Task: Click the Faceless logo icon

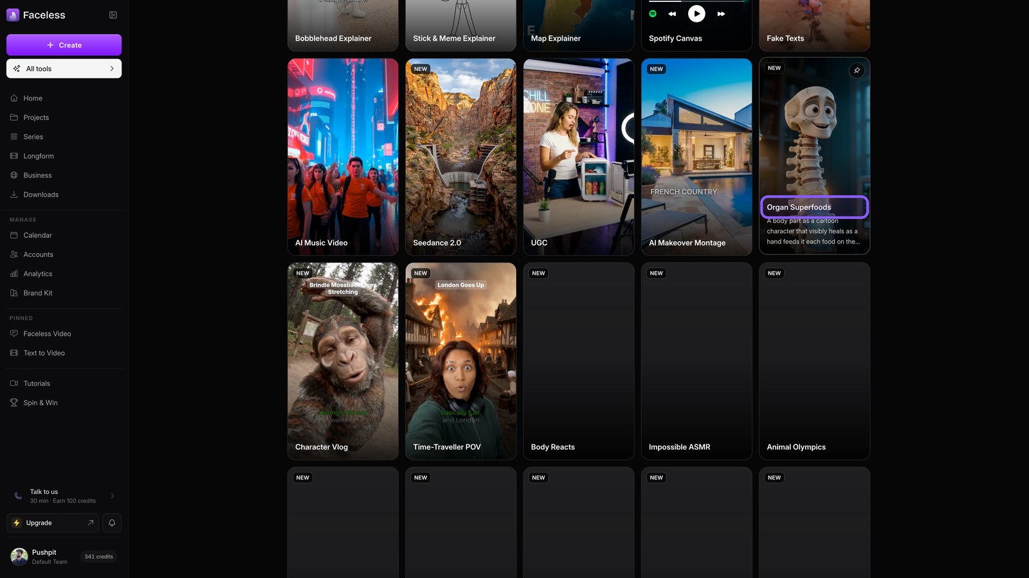Action: [13, 15]
